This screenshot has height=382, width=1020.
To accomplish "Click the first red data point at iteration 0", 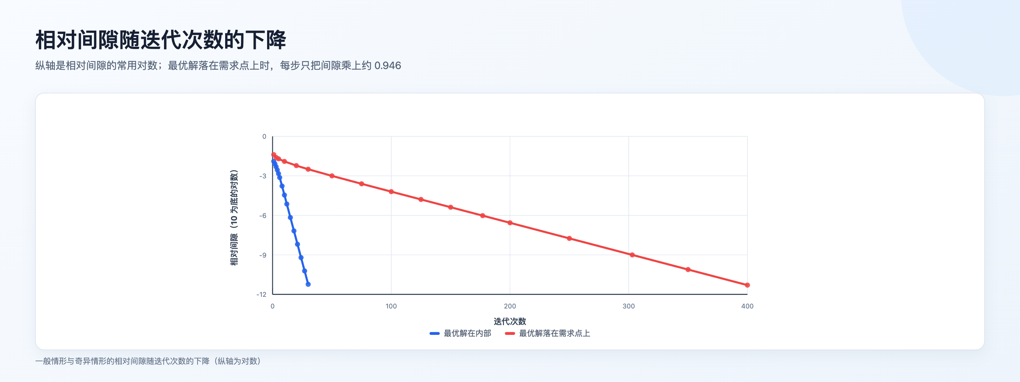I will point(274,155).
